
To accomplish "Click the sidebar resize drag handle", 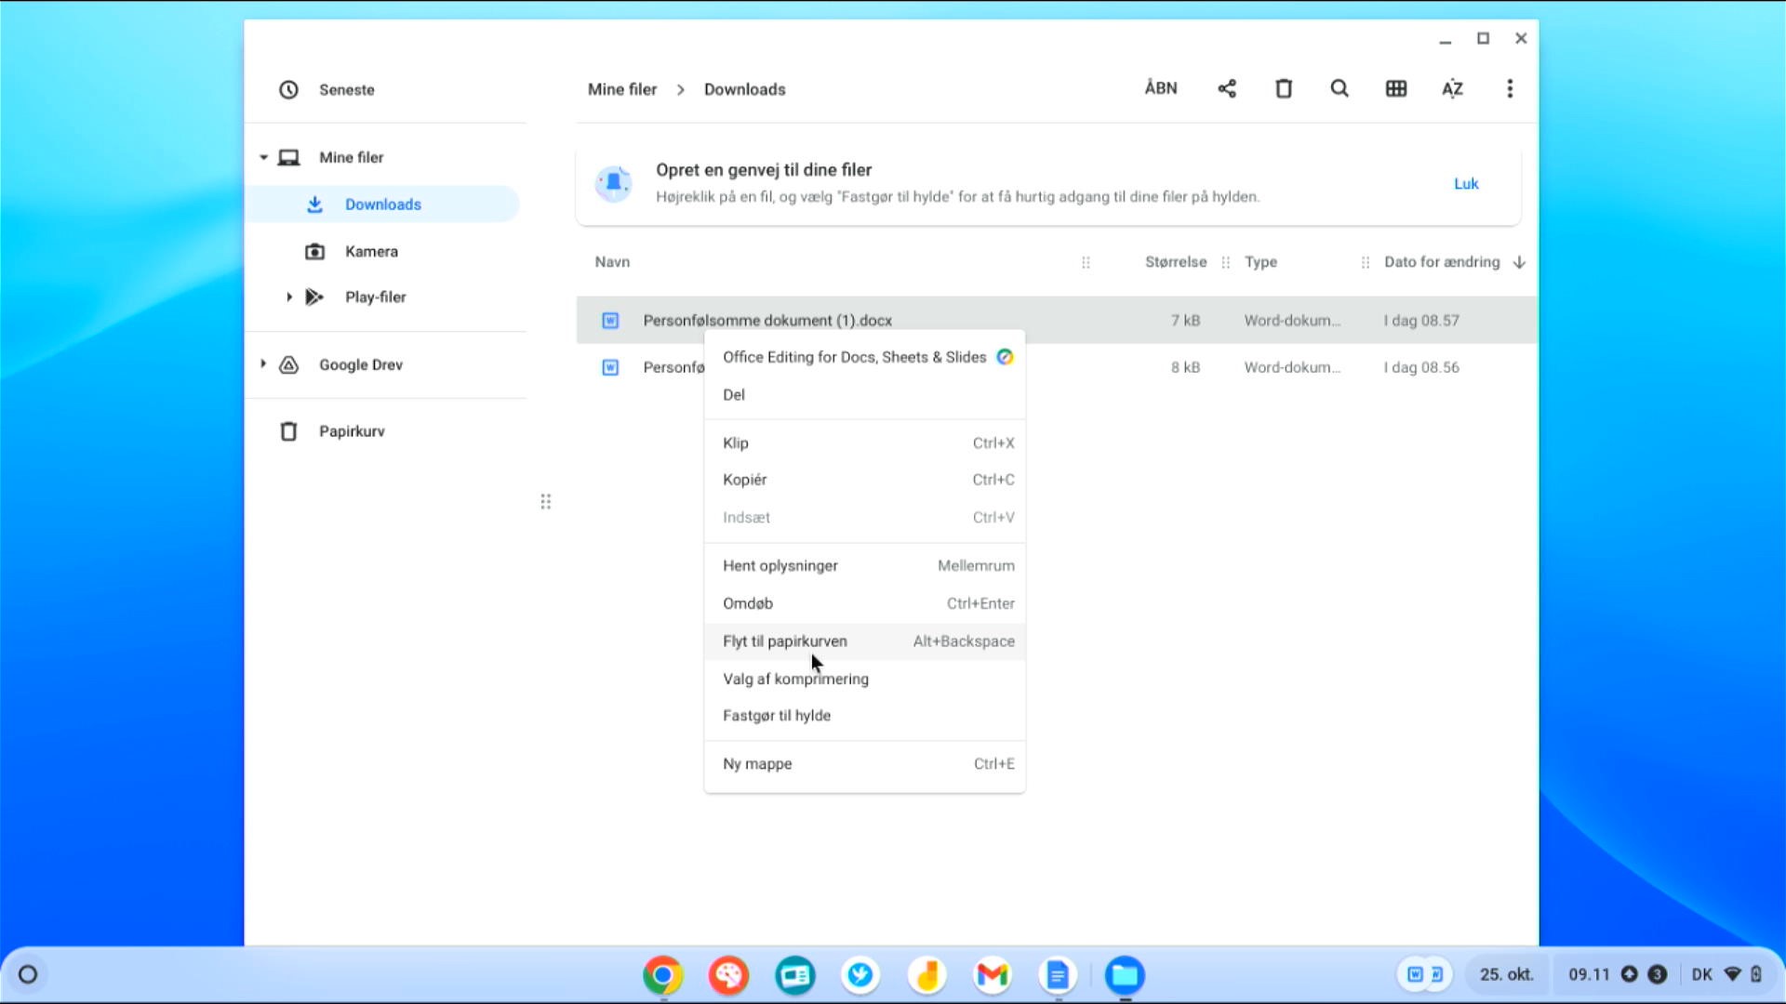I will pyautogui.click(x=546, y=502).
